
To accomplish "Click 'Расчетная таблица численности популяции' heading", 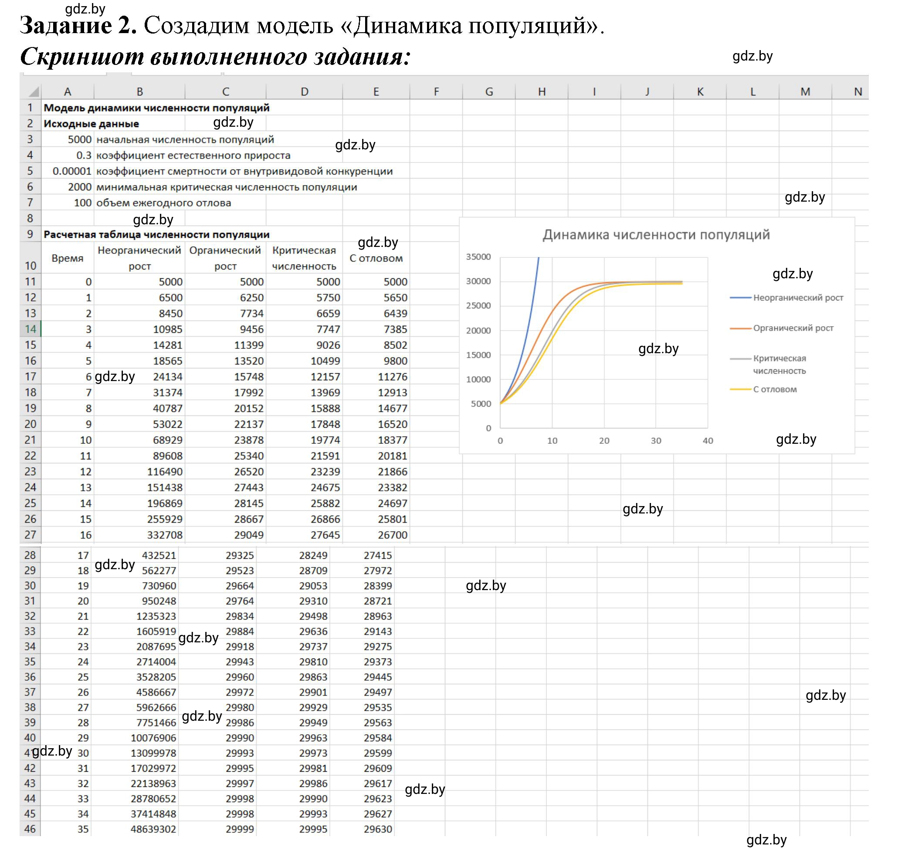I will point(156,234).
